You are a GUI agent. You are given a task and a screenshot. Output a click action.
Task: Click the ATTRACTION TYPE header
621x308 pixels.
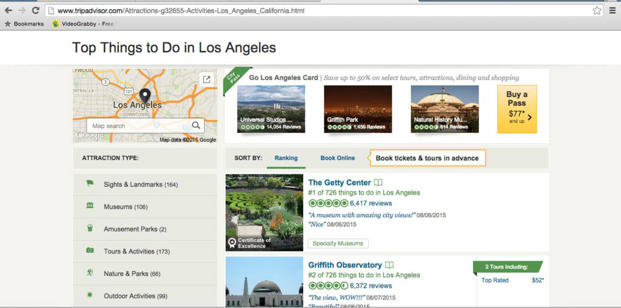[110, 158]
